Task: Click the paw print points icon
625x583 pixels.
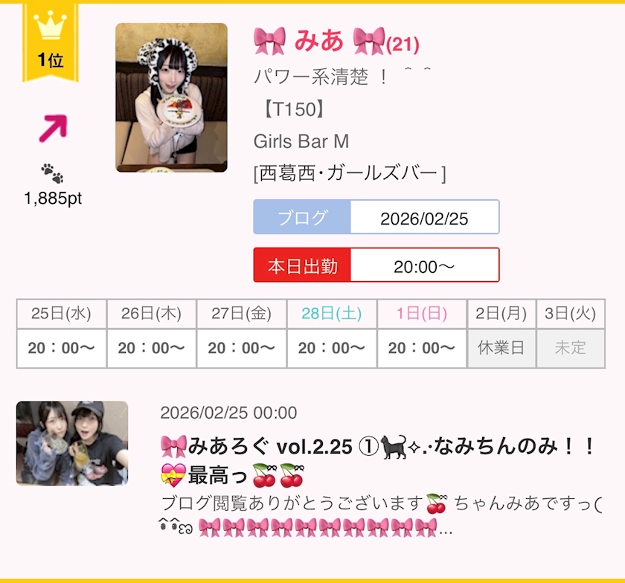Action: 52,173
